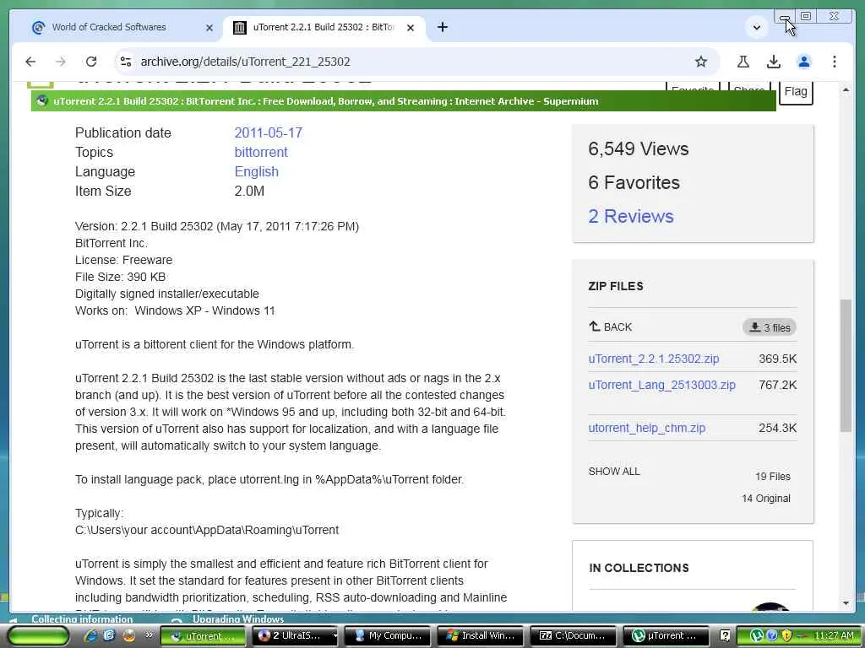Click the 254.3K file size
The image size is (865, 648).
point(777,428)
